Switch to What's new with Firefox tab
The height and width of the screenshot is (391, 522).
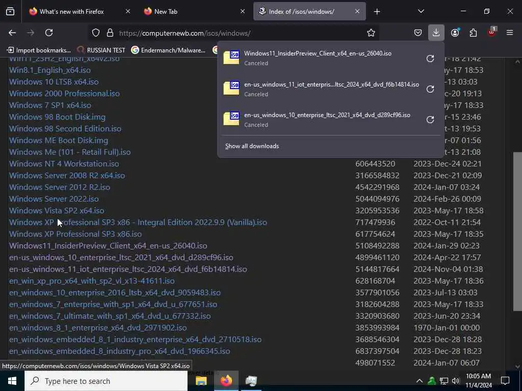click(80, 12)
